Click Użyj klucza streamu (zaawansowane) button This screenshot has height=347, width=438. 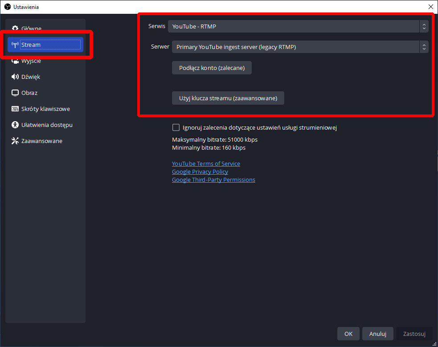coord(228,98)
